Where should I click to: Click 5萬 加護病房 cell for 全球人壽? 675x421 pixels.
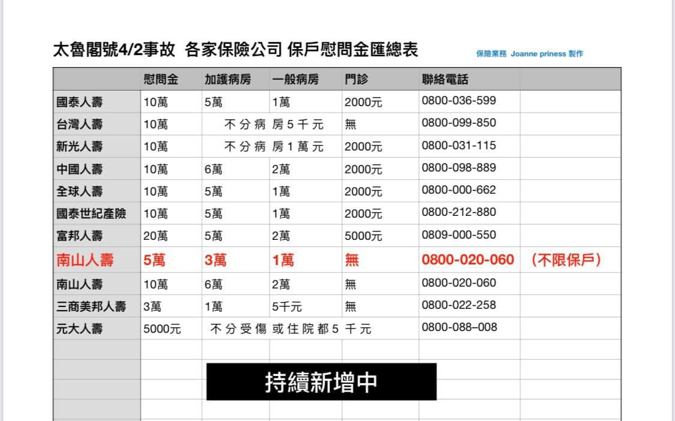pos(214,191)
